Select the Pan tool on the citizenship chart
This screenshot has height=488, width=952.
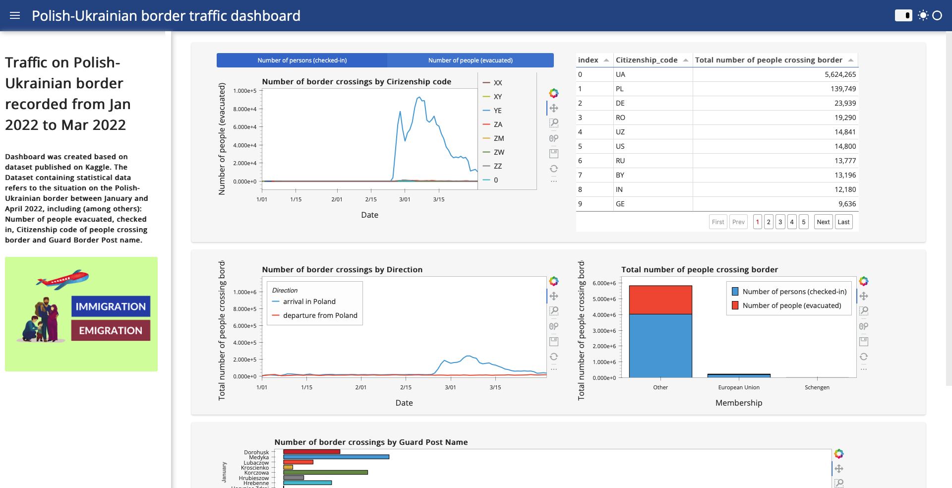coord(554,108)
